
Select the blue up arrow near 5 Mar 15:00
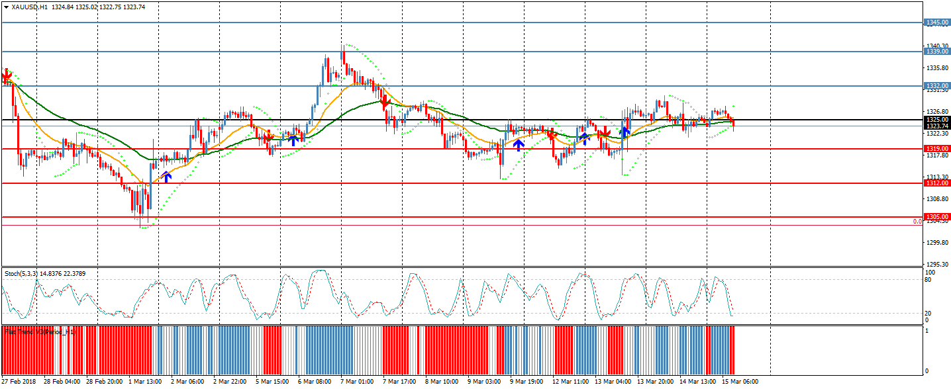[x=293, y=139]
